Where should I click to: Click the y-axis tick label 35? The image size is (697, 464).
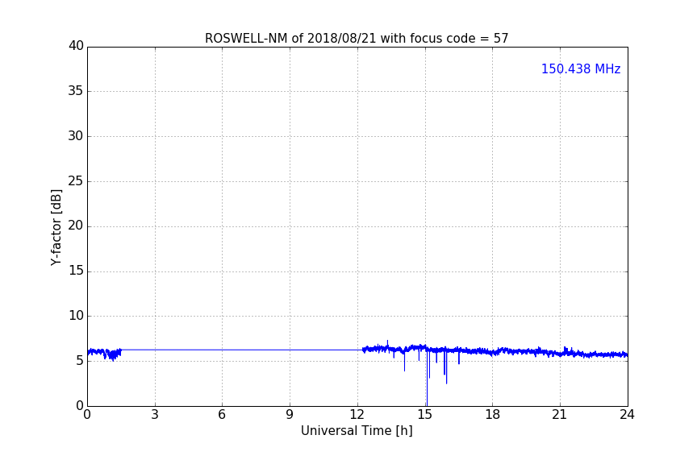coord(76,91)
